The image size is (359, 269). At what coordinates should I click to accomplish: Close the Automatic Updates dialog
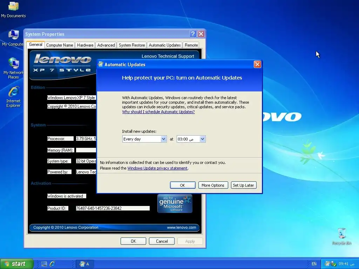[257, 64]
